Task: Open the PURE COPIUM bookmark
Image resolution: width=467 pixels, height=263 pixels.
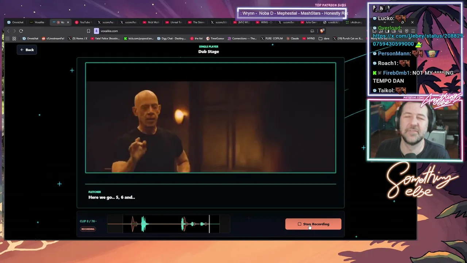Action: click(x=272, y=38)
